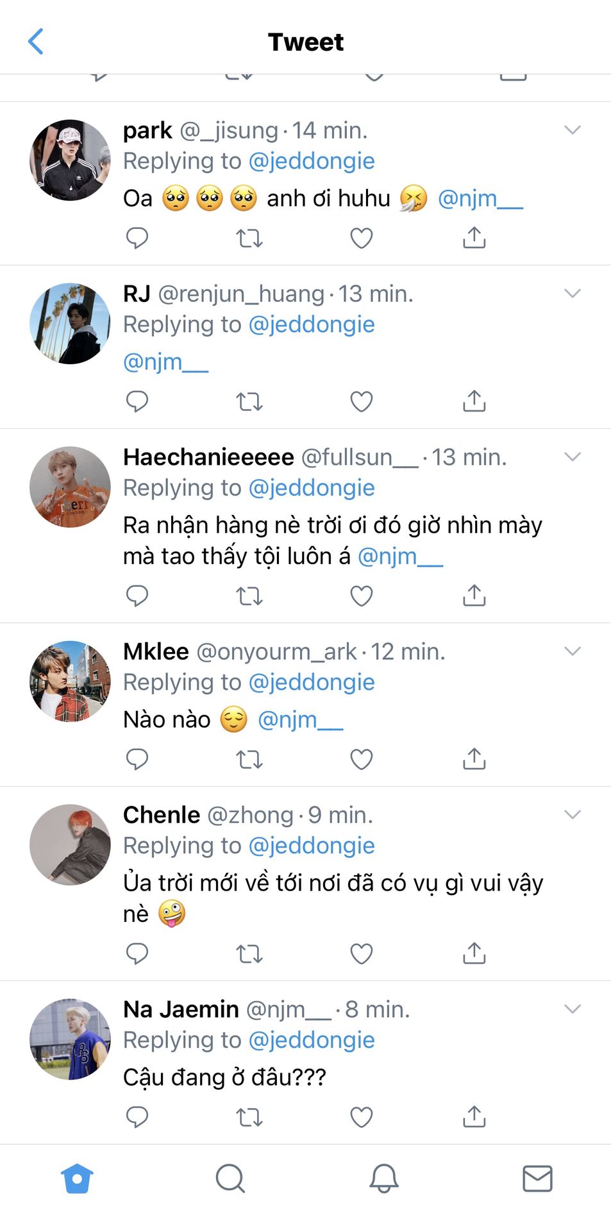Retweet Mklee's reply
The height and width of the screenshot is (1231, 611).
pyautogui.click(x=249, y=760)
